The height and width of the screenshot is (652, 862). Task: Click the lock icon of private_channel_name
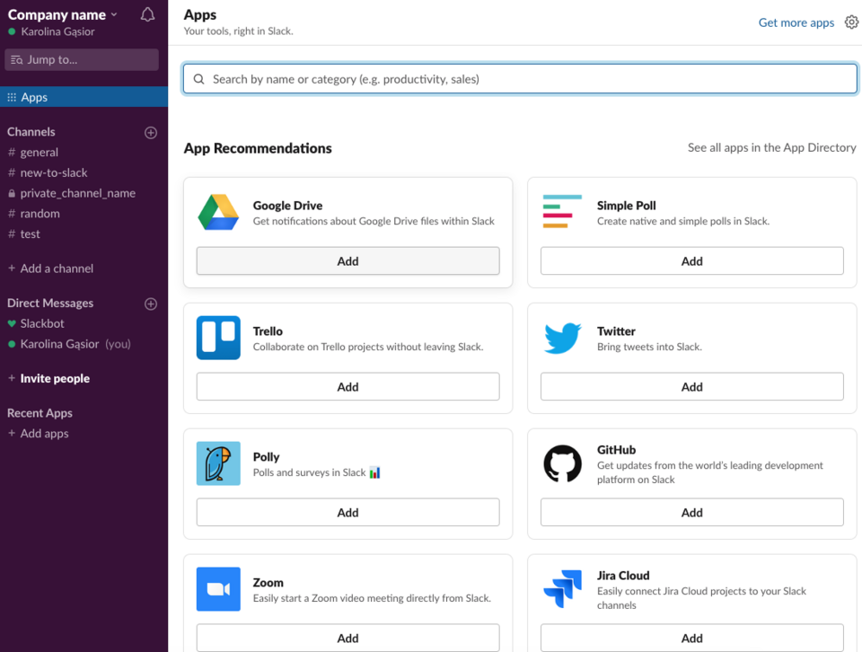(12, 193)
